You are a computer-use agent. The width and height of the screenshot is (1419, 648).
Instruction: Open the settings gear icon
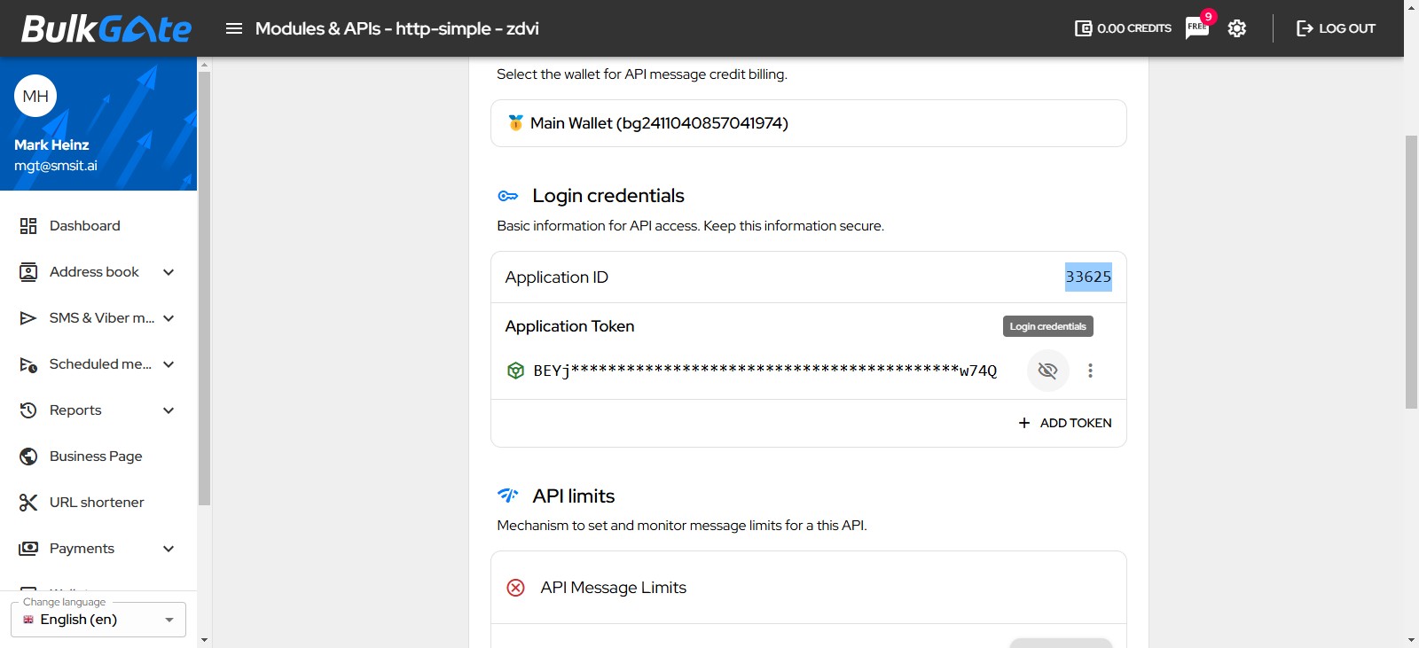[1237, 28]
